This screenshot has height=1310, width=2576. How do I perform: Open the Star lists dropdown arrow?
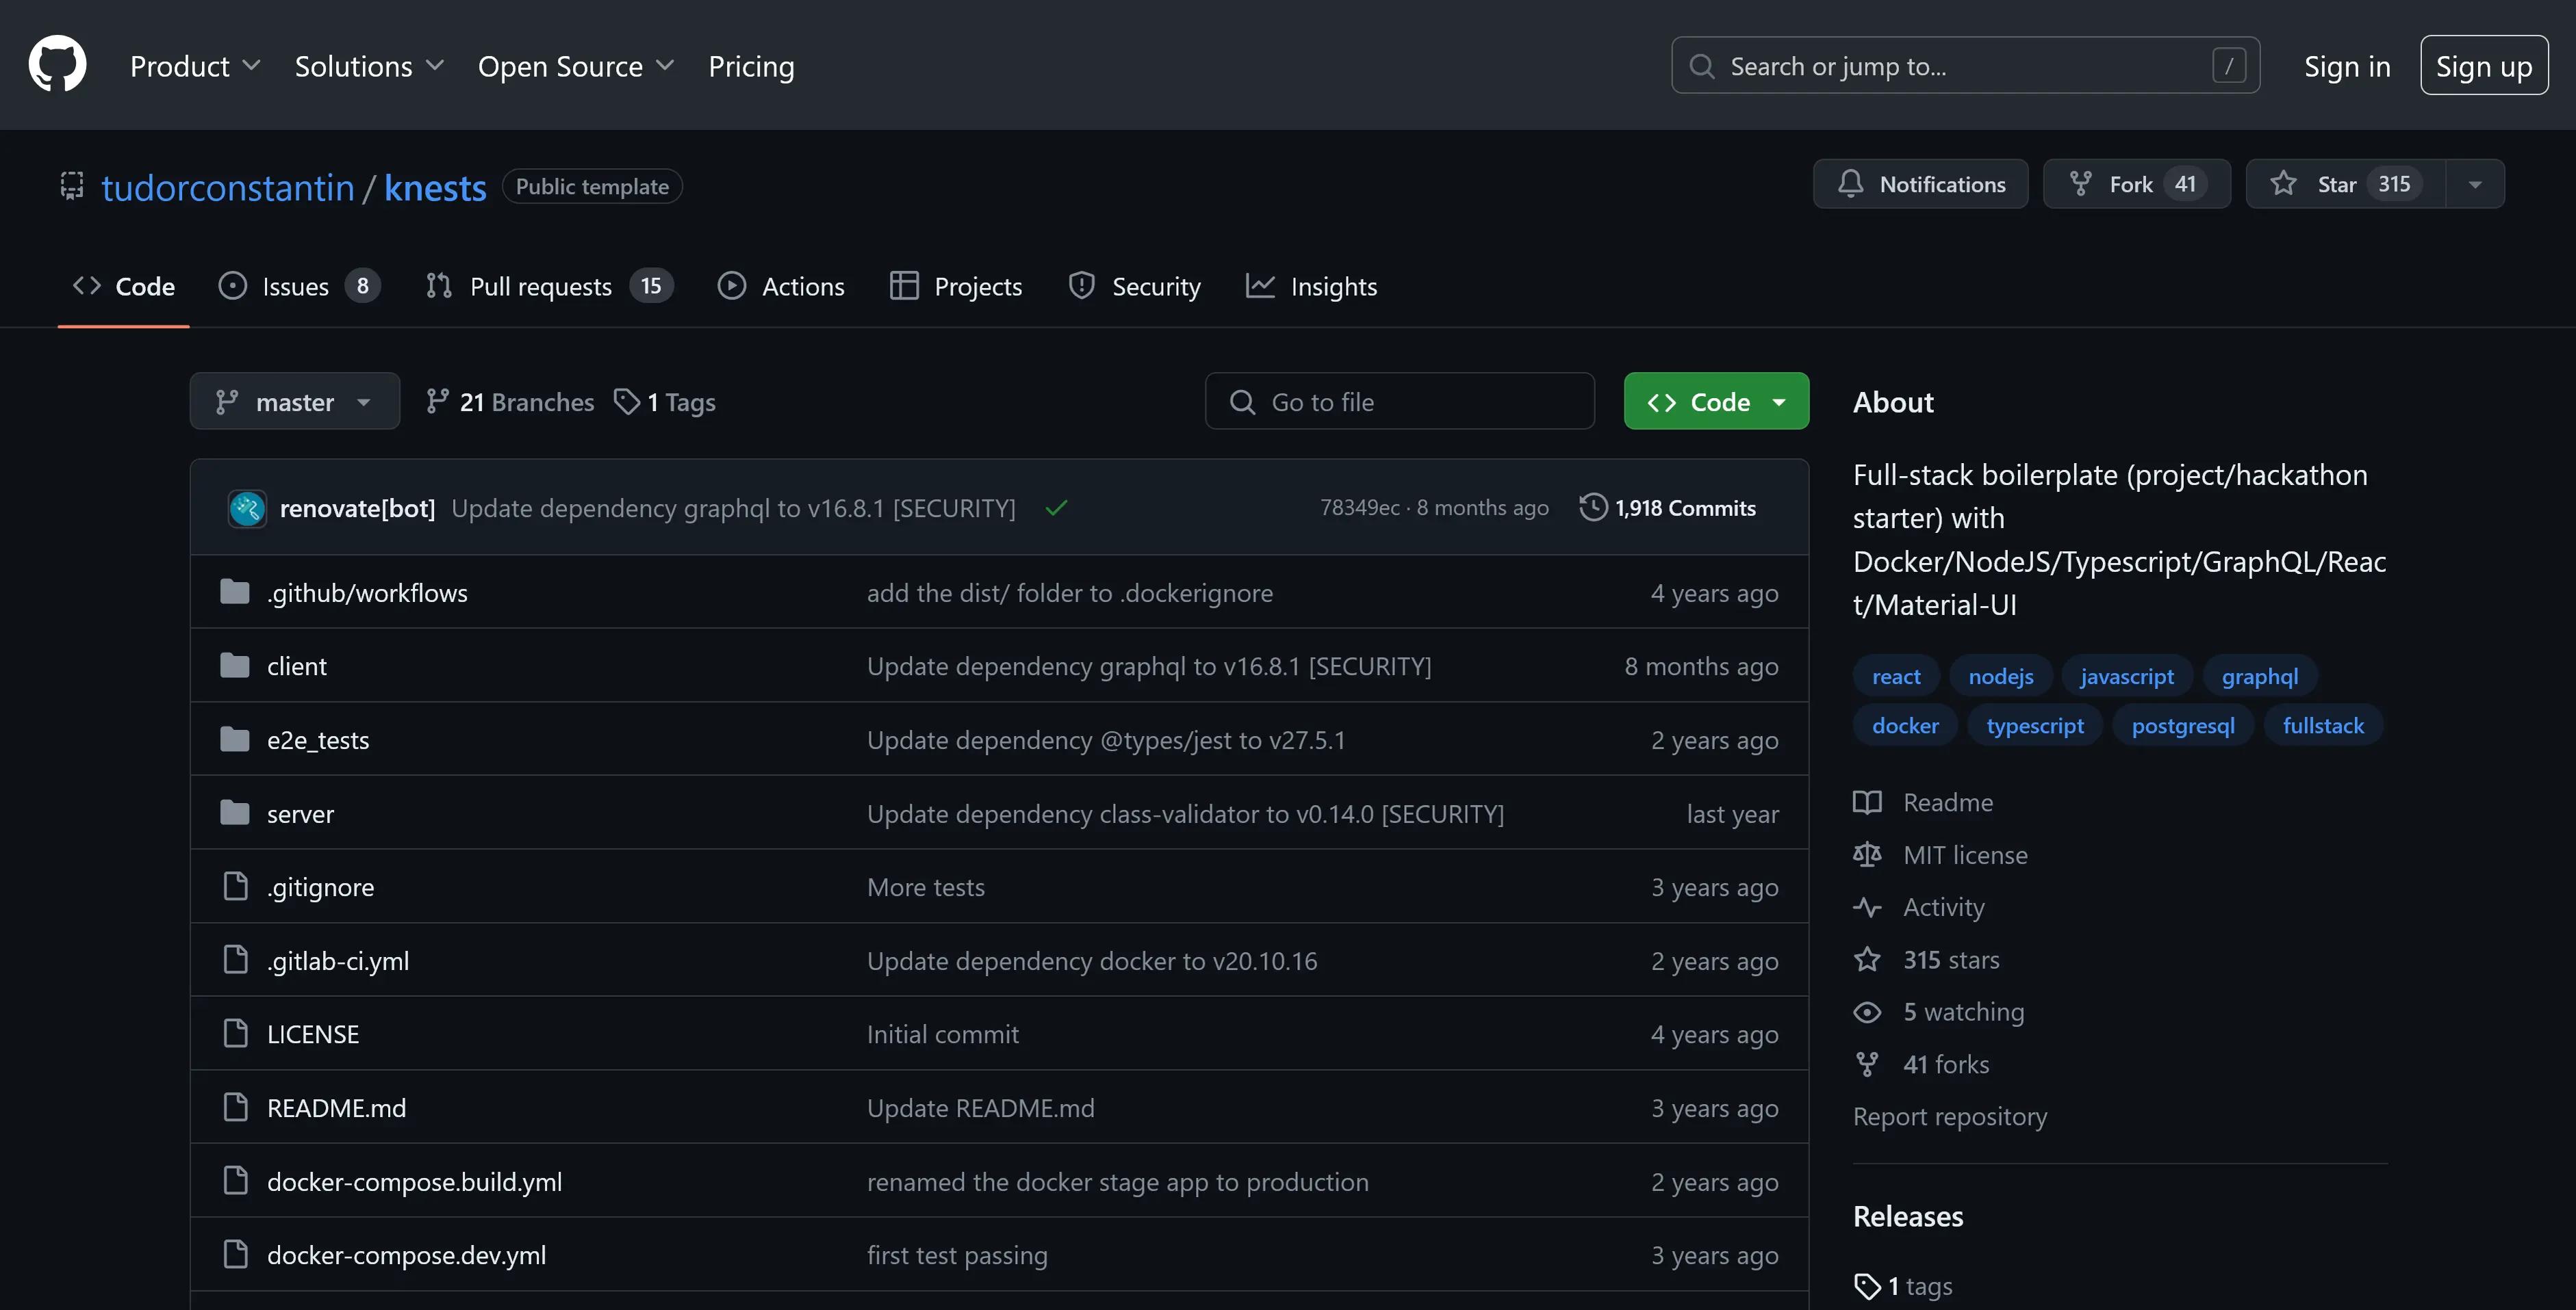pyautogui.click(x=2475, y=184)
